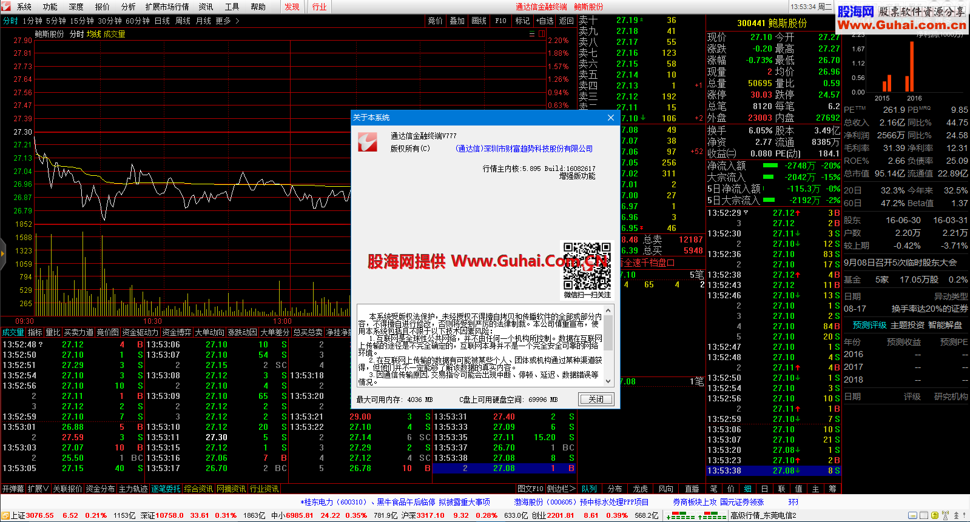Open the 关联报价 bottom tab
The width and height of the screenshot is (970, 522).
coord(67,489)
